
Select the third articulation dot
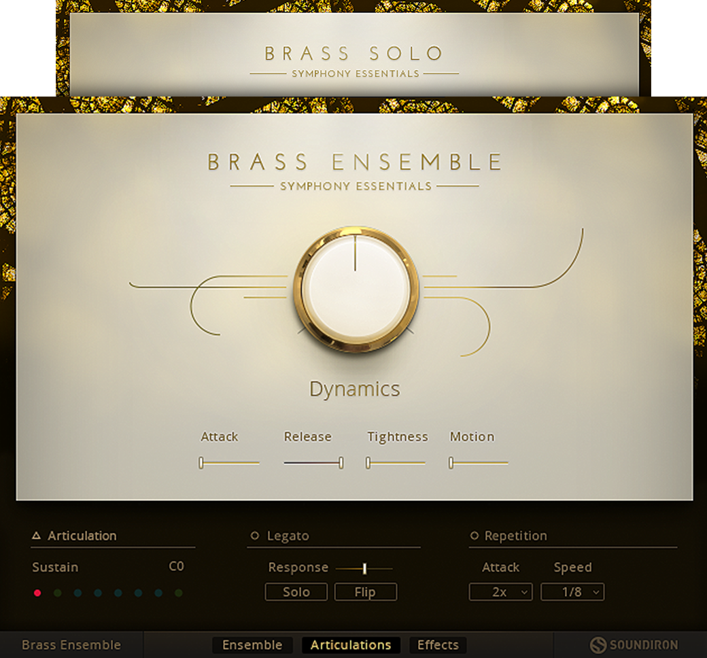[x=78, y=593]
